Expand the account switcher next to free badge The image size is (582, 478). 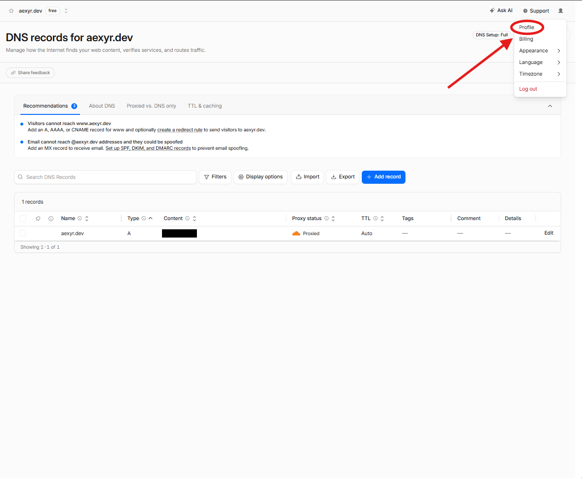66,11
